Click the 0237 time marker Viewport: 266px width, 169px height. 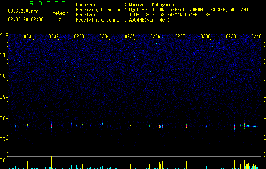(180, 36)
